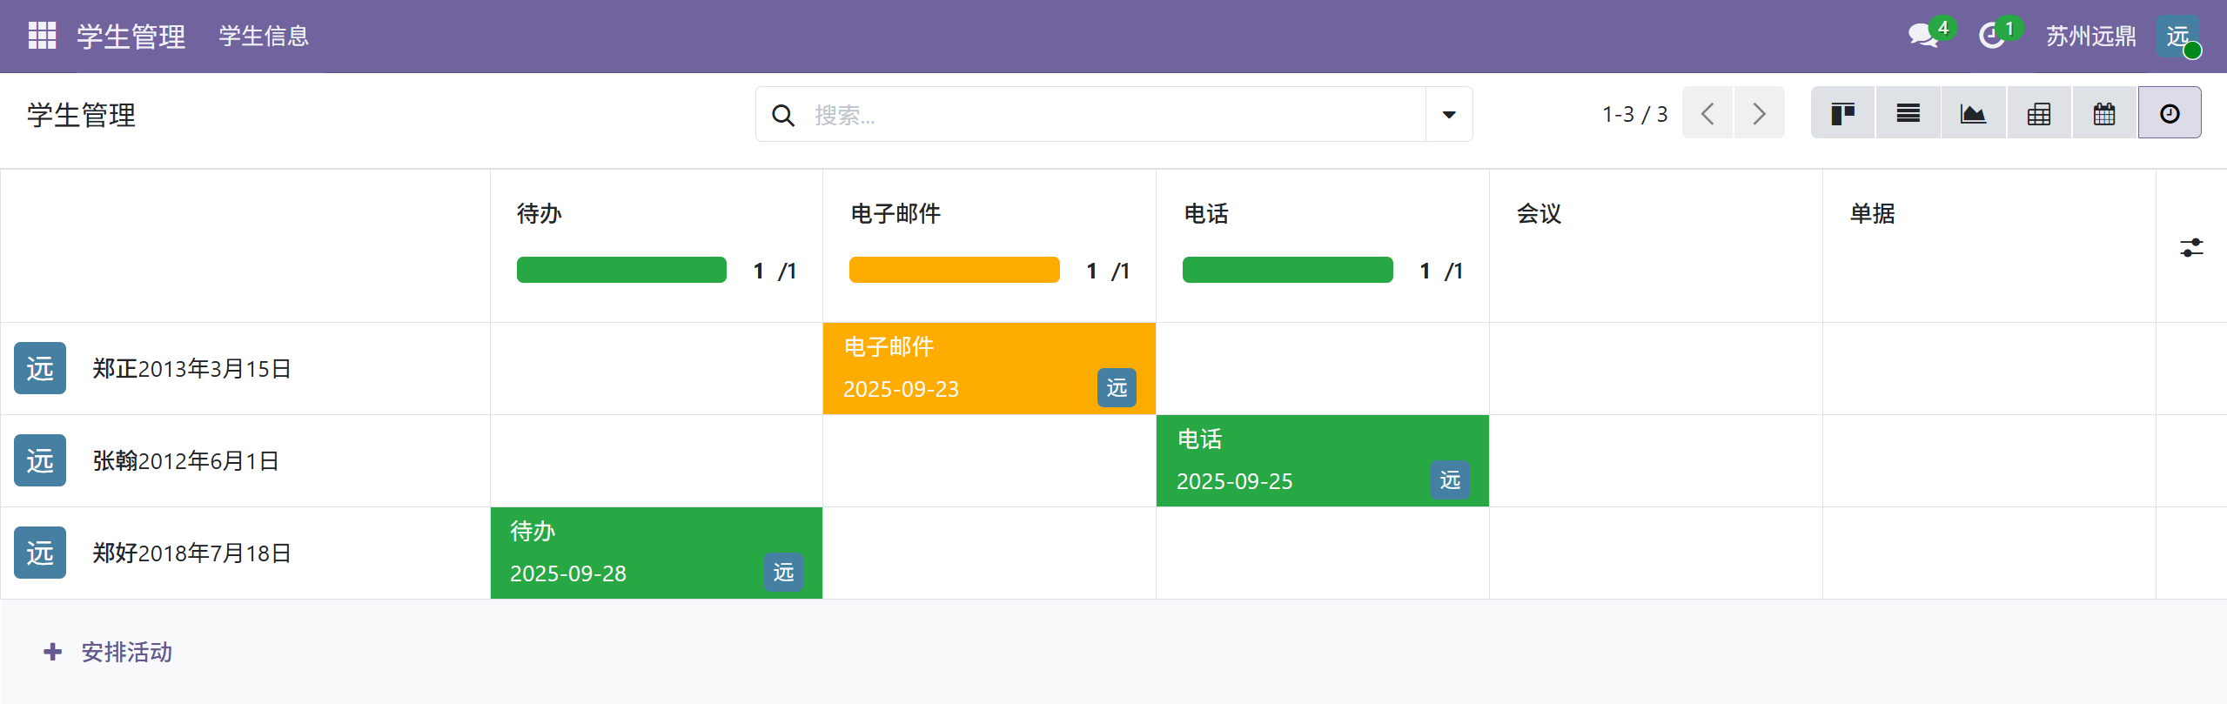Expand the search options dropdown arrow
Viewport: 2227px width, 704px height.
pos(1449,114)
